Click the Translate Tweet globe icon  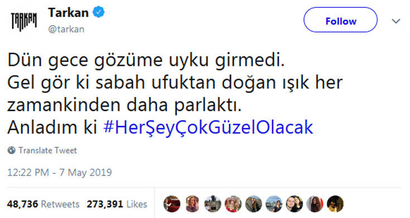(12, 151)
